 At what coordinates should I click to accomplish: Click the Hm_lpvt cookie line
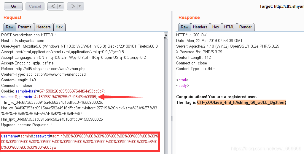coord(52,119)
